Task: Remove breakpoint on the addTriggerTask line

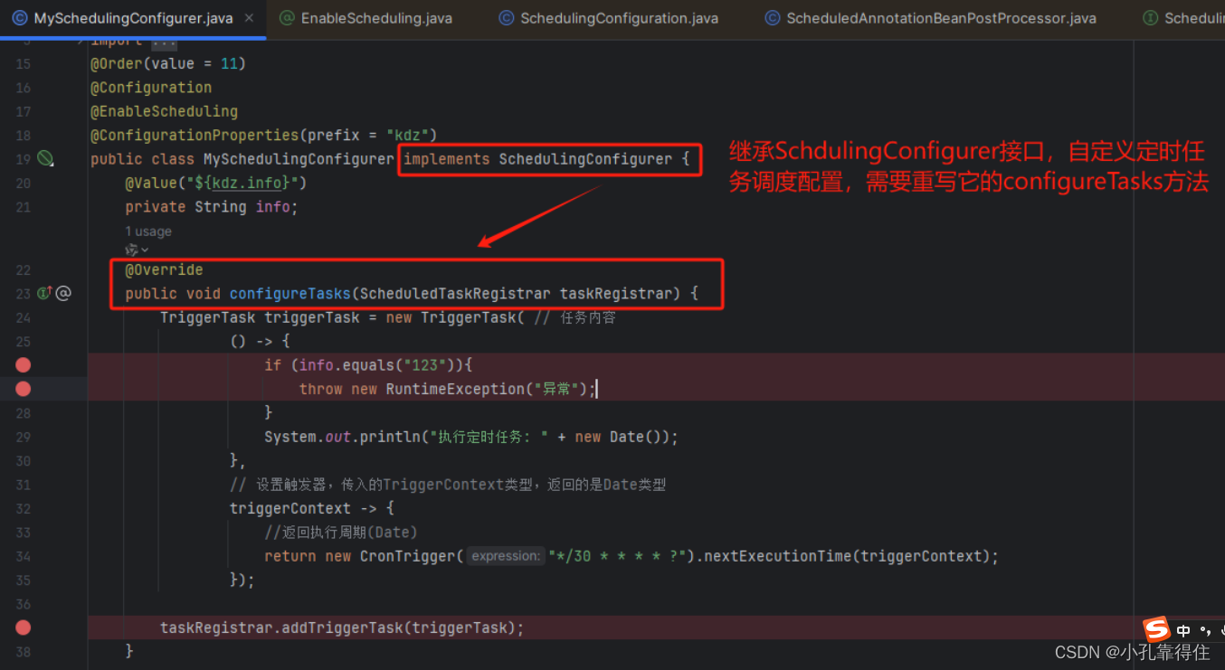Action: coord(24,628)
